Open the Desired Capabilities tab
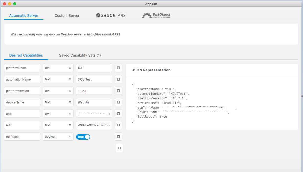Image resolution: width=303 pixels, height=172 pixels. click(x=26, y=55)
